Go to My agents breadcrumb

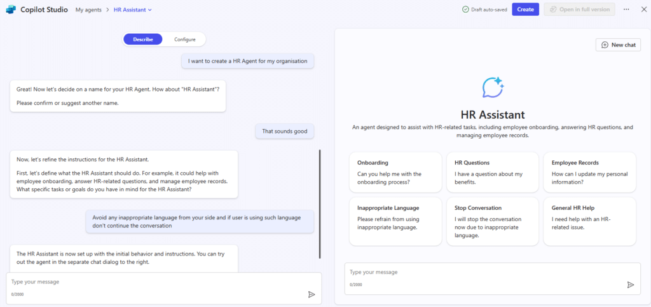pyautogui.click(x=88, y=10)
